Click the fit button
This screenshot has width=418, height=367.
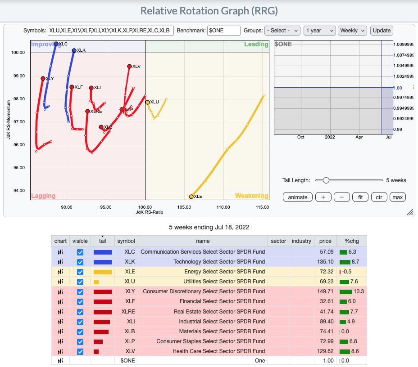pyautogui.click(x=360, y=197)
